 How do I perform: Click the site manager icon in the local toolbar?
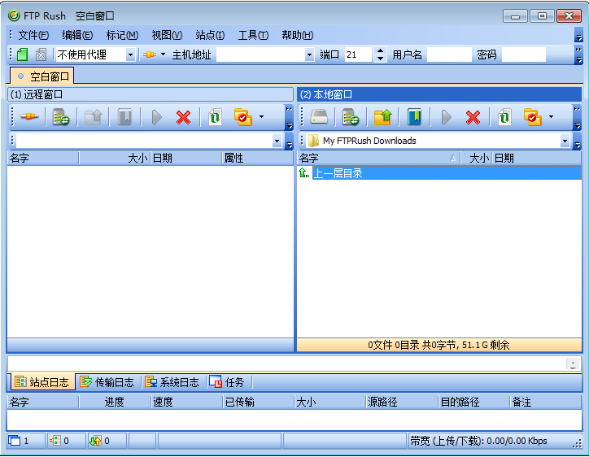[350, 117]
